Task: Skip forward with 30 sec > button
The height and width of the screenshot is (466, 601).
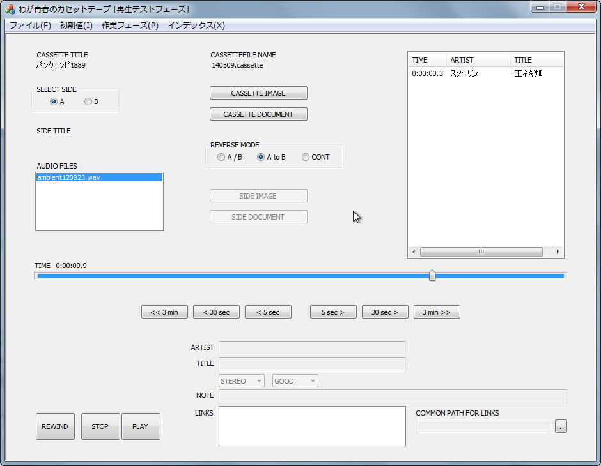Action: 385,312
